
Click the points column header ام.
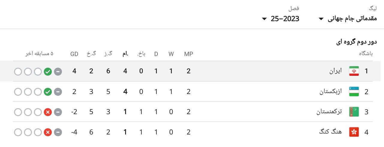point(125,54)
